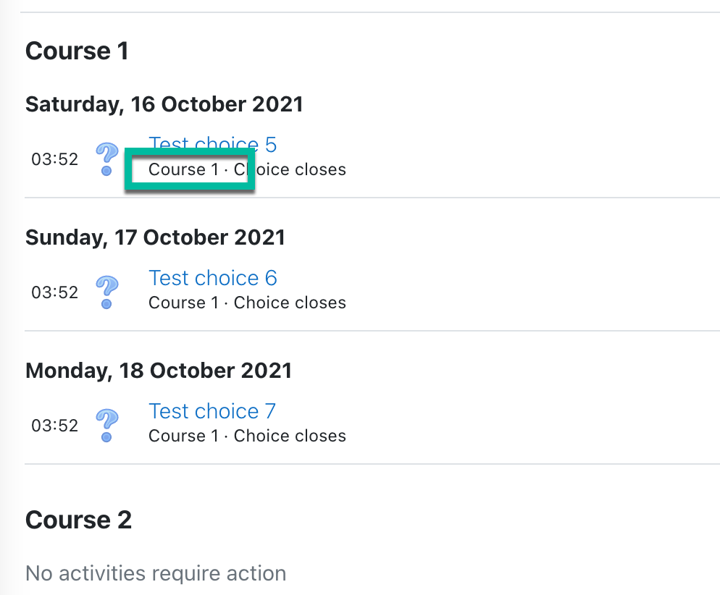Viewport: 720px width, 595px height.
Task: Open the Test choice 5 link
Action: [213, 143]
